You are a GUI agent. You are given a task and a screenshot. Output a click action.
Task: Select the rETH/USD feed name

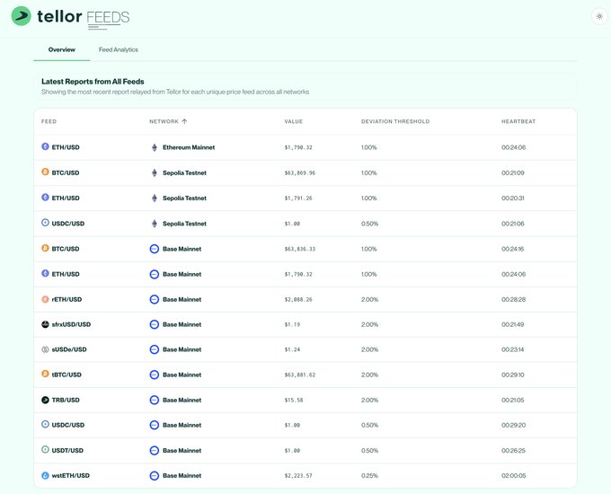coord(66,300)
